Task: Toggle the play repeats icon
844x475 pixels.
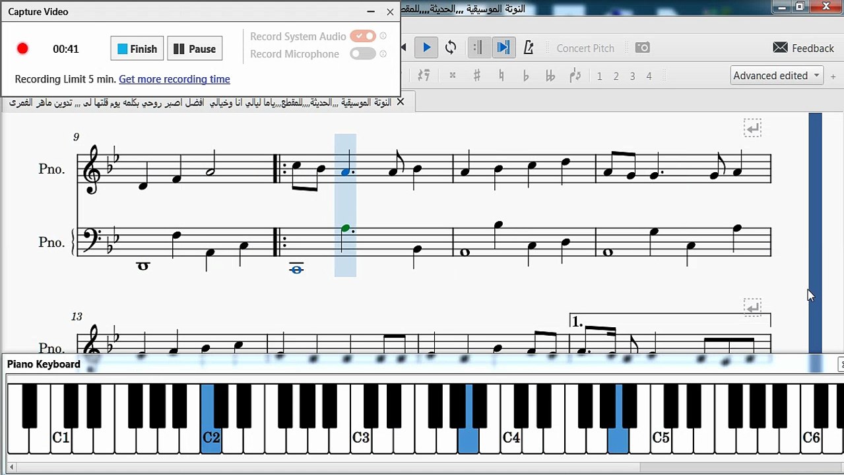Action: pyautogui.click(x=478, y=47)
